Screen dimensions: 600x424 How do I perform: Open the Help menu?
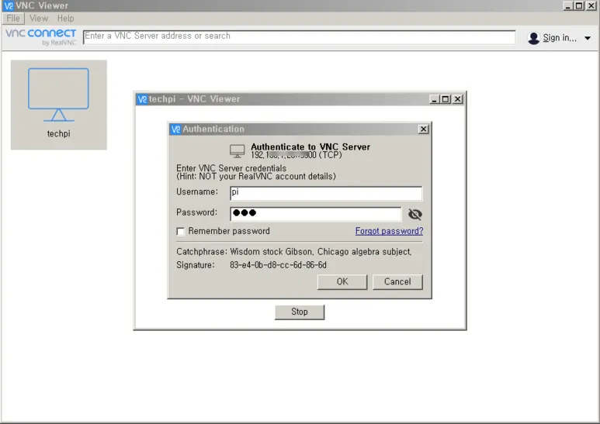click(x=65, y=19)
